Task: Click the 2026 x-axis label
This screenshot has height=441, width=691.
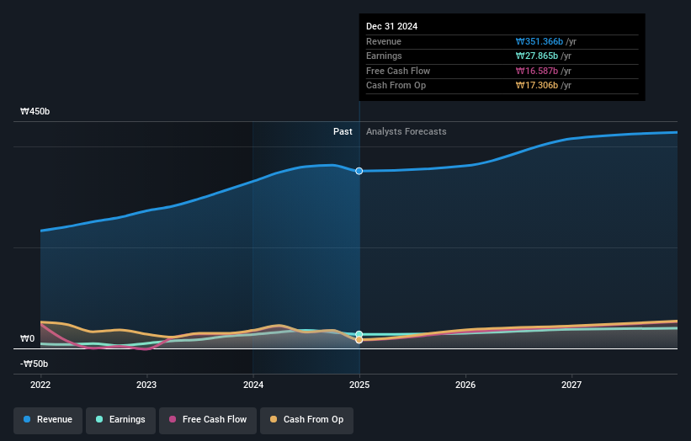Action: 465,385
